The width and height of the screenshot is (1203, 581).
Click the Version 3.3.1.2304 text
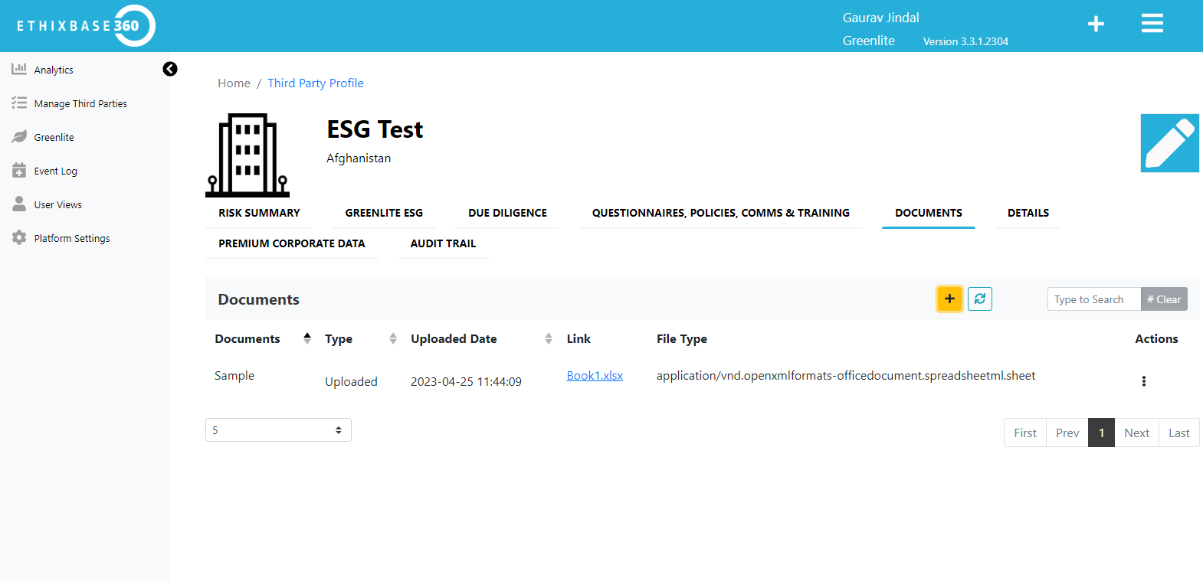[x=965, y=41]
